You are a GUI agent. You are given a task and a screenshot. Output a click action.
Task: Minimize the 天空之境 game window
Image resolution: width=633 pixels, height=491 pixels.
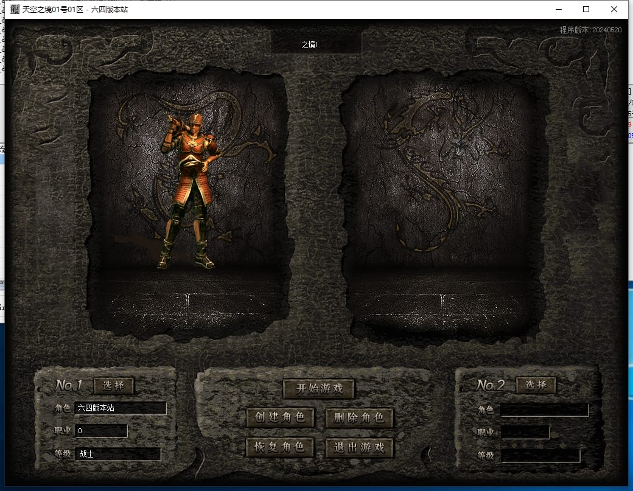click(x=558, y=9)
